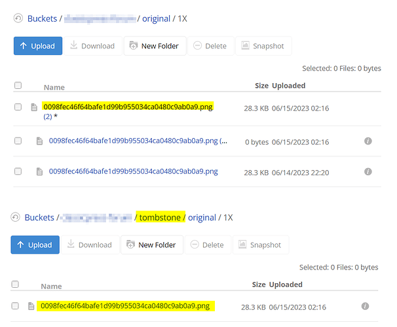The width and height of the screenshot is (397, 327).
Task: Click Download button in the top panel
Action: coord(93,46)
